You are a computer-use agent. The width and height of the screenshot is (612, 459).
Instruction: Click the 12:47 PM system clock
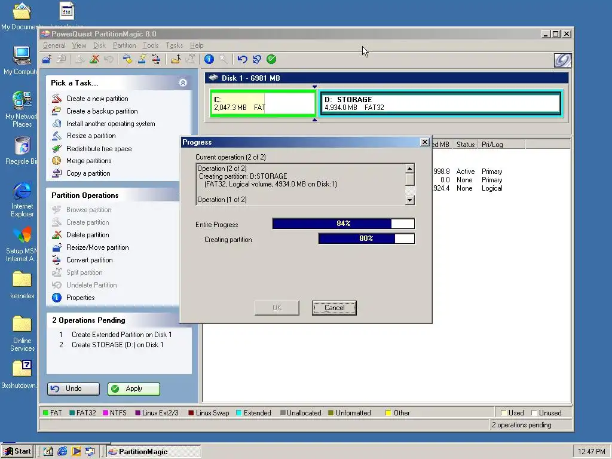point(591,452)
